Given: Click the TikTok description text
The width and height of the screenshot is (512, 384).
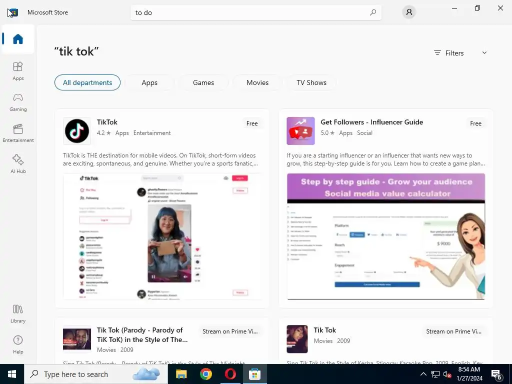Looking at the screenshot, I should 160,159.
